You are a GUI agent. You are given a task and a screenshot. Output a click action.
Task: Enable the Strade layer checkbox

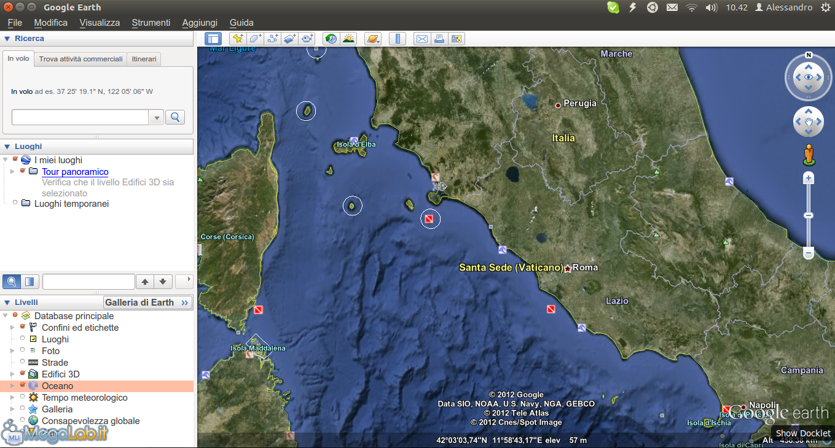(22, 362)
